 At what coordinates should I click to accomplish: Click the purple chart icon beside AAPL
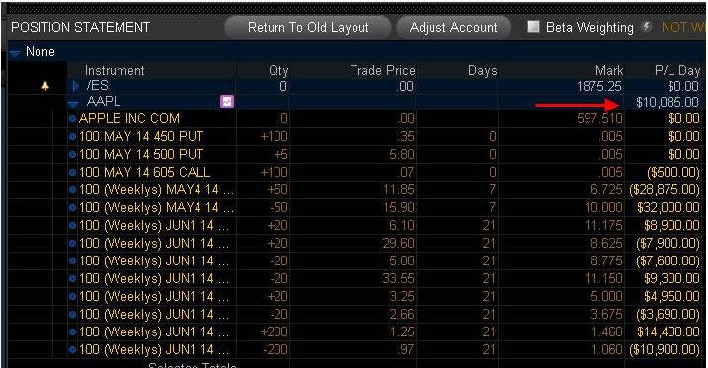click(227, 102)
